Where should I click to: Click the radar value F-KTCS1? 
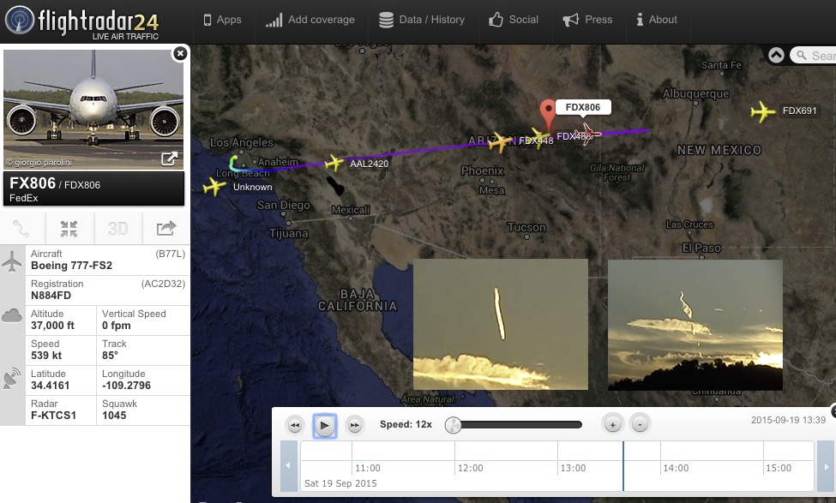(x=53, y=416)
